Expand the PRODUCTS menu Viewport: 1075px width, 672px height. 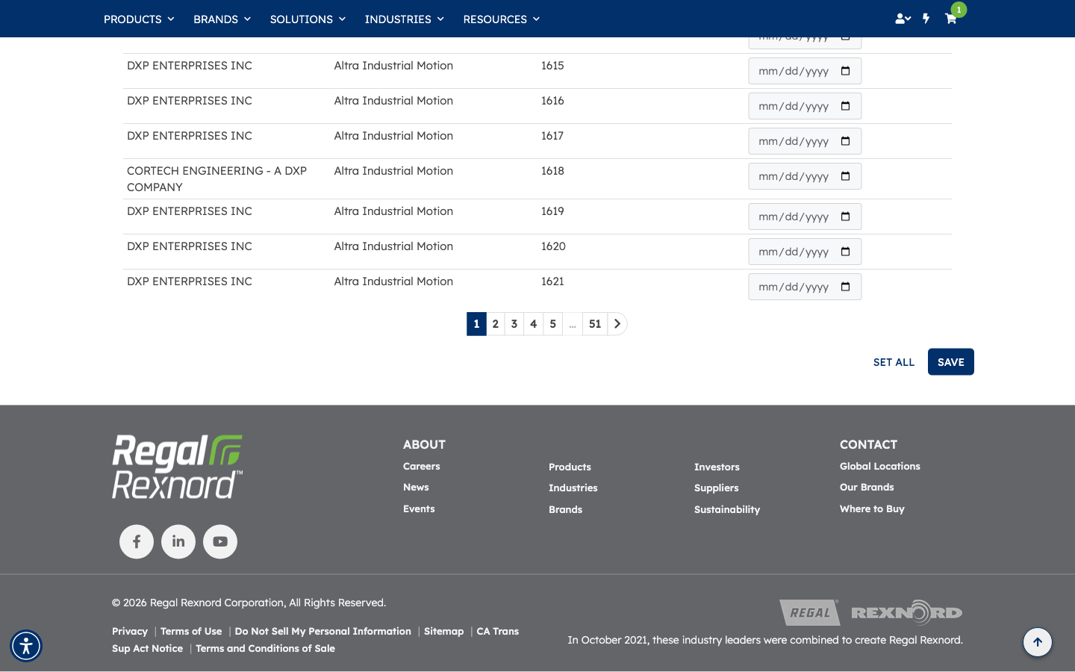tap(139, 19)
